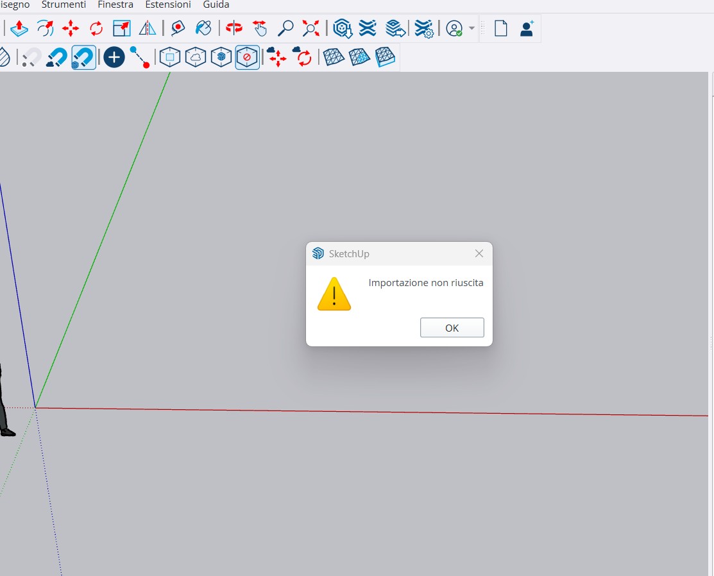The height and width of the screenshot is (576, 714).
Task: Select the Push/Pull tool
Action: click(x=19, y=28)
